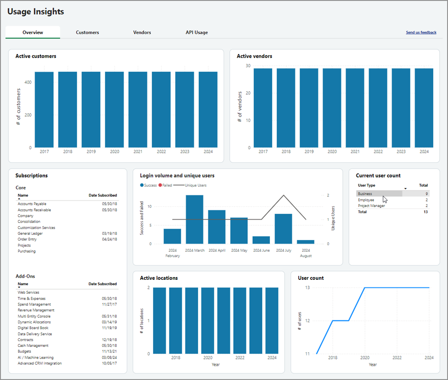Sort Add-Ons table by Date Subscribed header

tap(103, 284)
